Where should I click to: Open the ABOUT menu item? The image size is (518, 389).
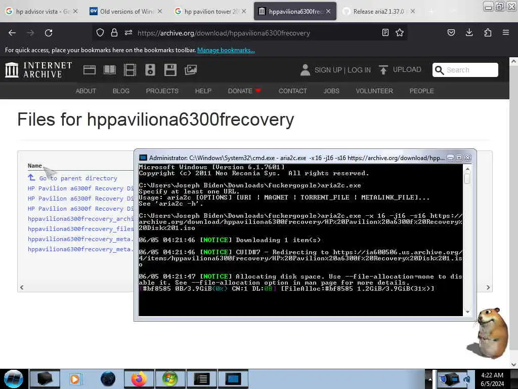[x=86, y=91]
